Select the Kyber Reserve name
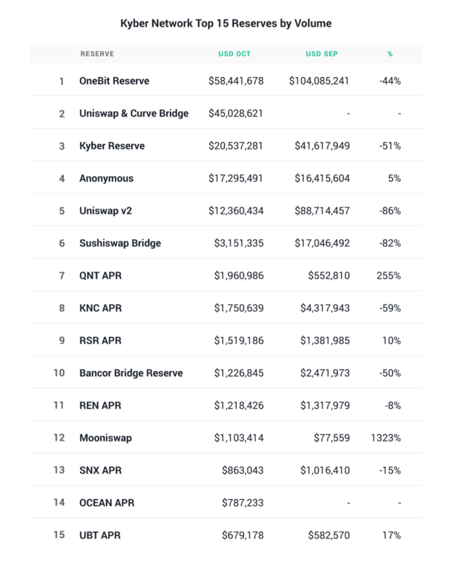The image size is (452, 571). 112,146
